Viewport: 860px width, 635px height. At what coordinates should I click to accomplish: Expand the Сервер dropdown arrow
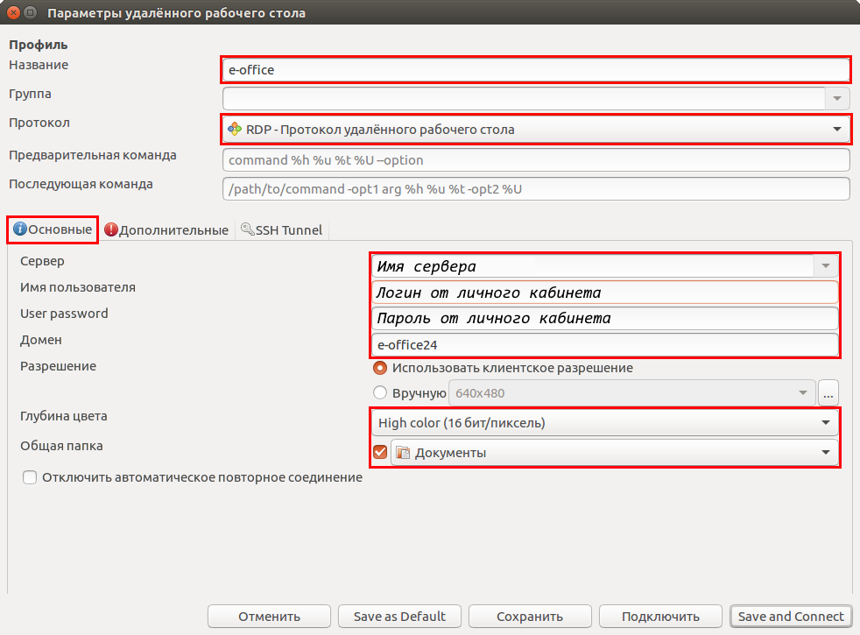(825, 265)
